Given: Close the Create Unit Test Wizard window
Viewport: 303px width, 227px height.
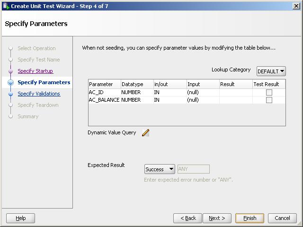Looking at the screenshot, I should click(x=296, y=6).
